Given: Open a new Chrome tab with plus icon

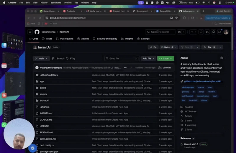Looking at the screenshot, I should tap(203, 11).
